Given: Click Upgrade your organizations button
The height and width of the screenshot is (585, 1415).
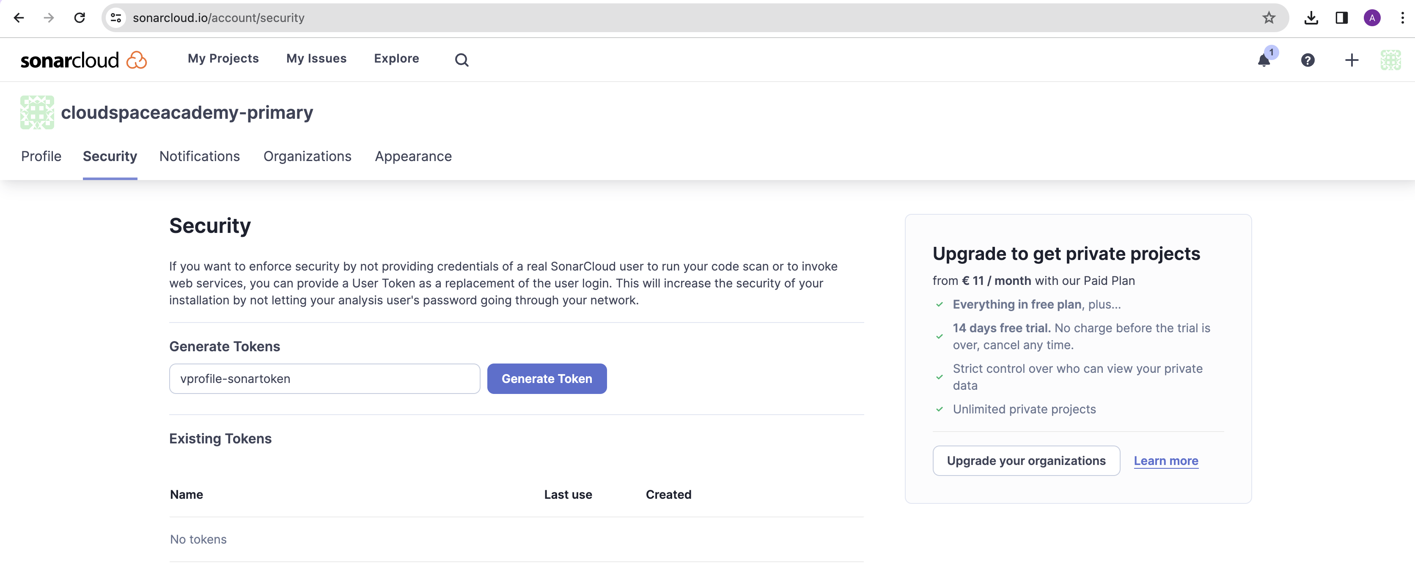Looking at the screenshot, I should tap(1026, 461).
